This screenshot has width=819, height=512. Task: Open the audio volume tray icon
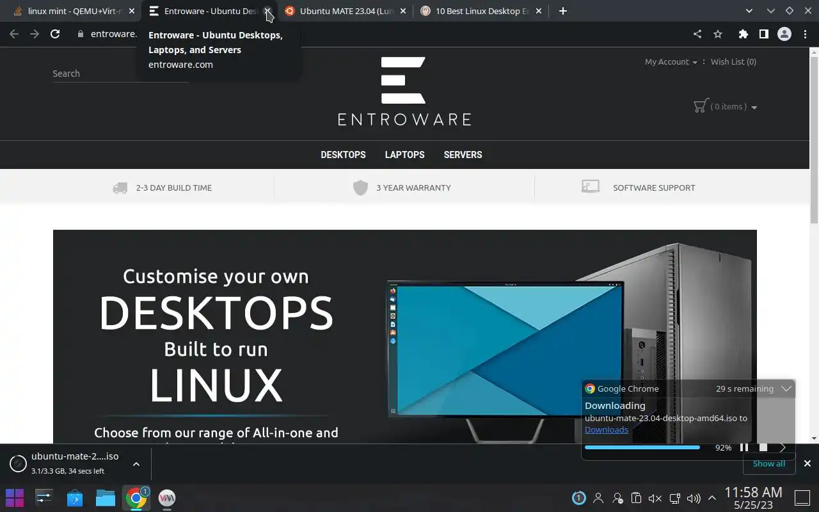click(x=694, y=498)
